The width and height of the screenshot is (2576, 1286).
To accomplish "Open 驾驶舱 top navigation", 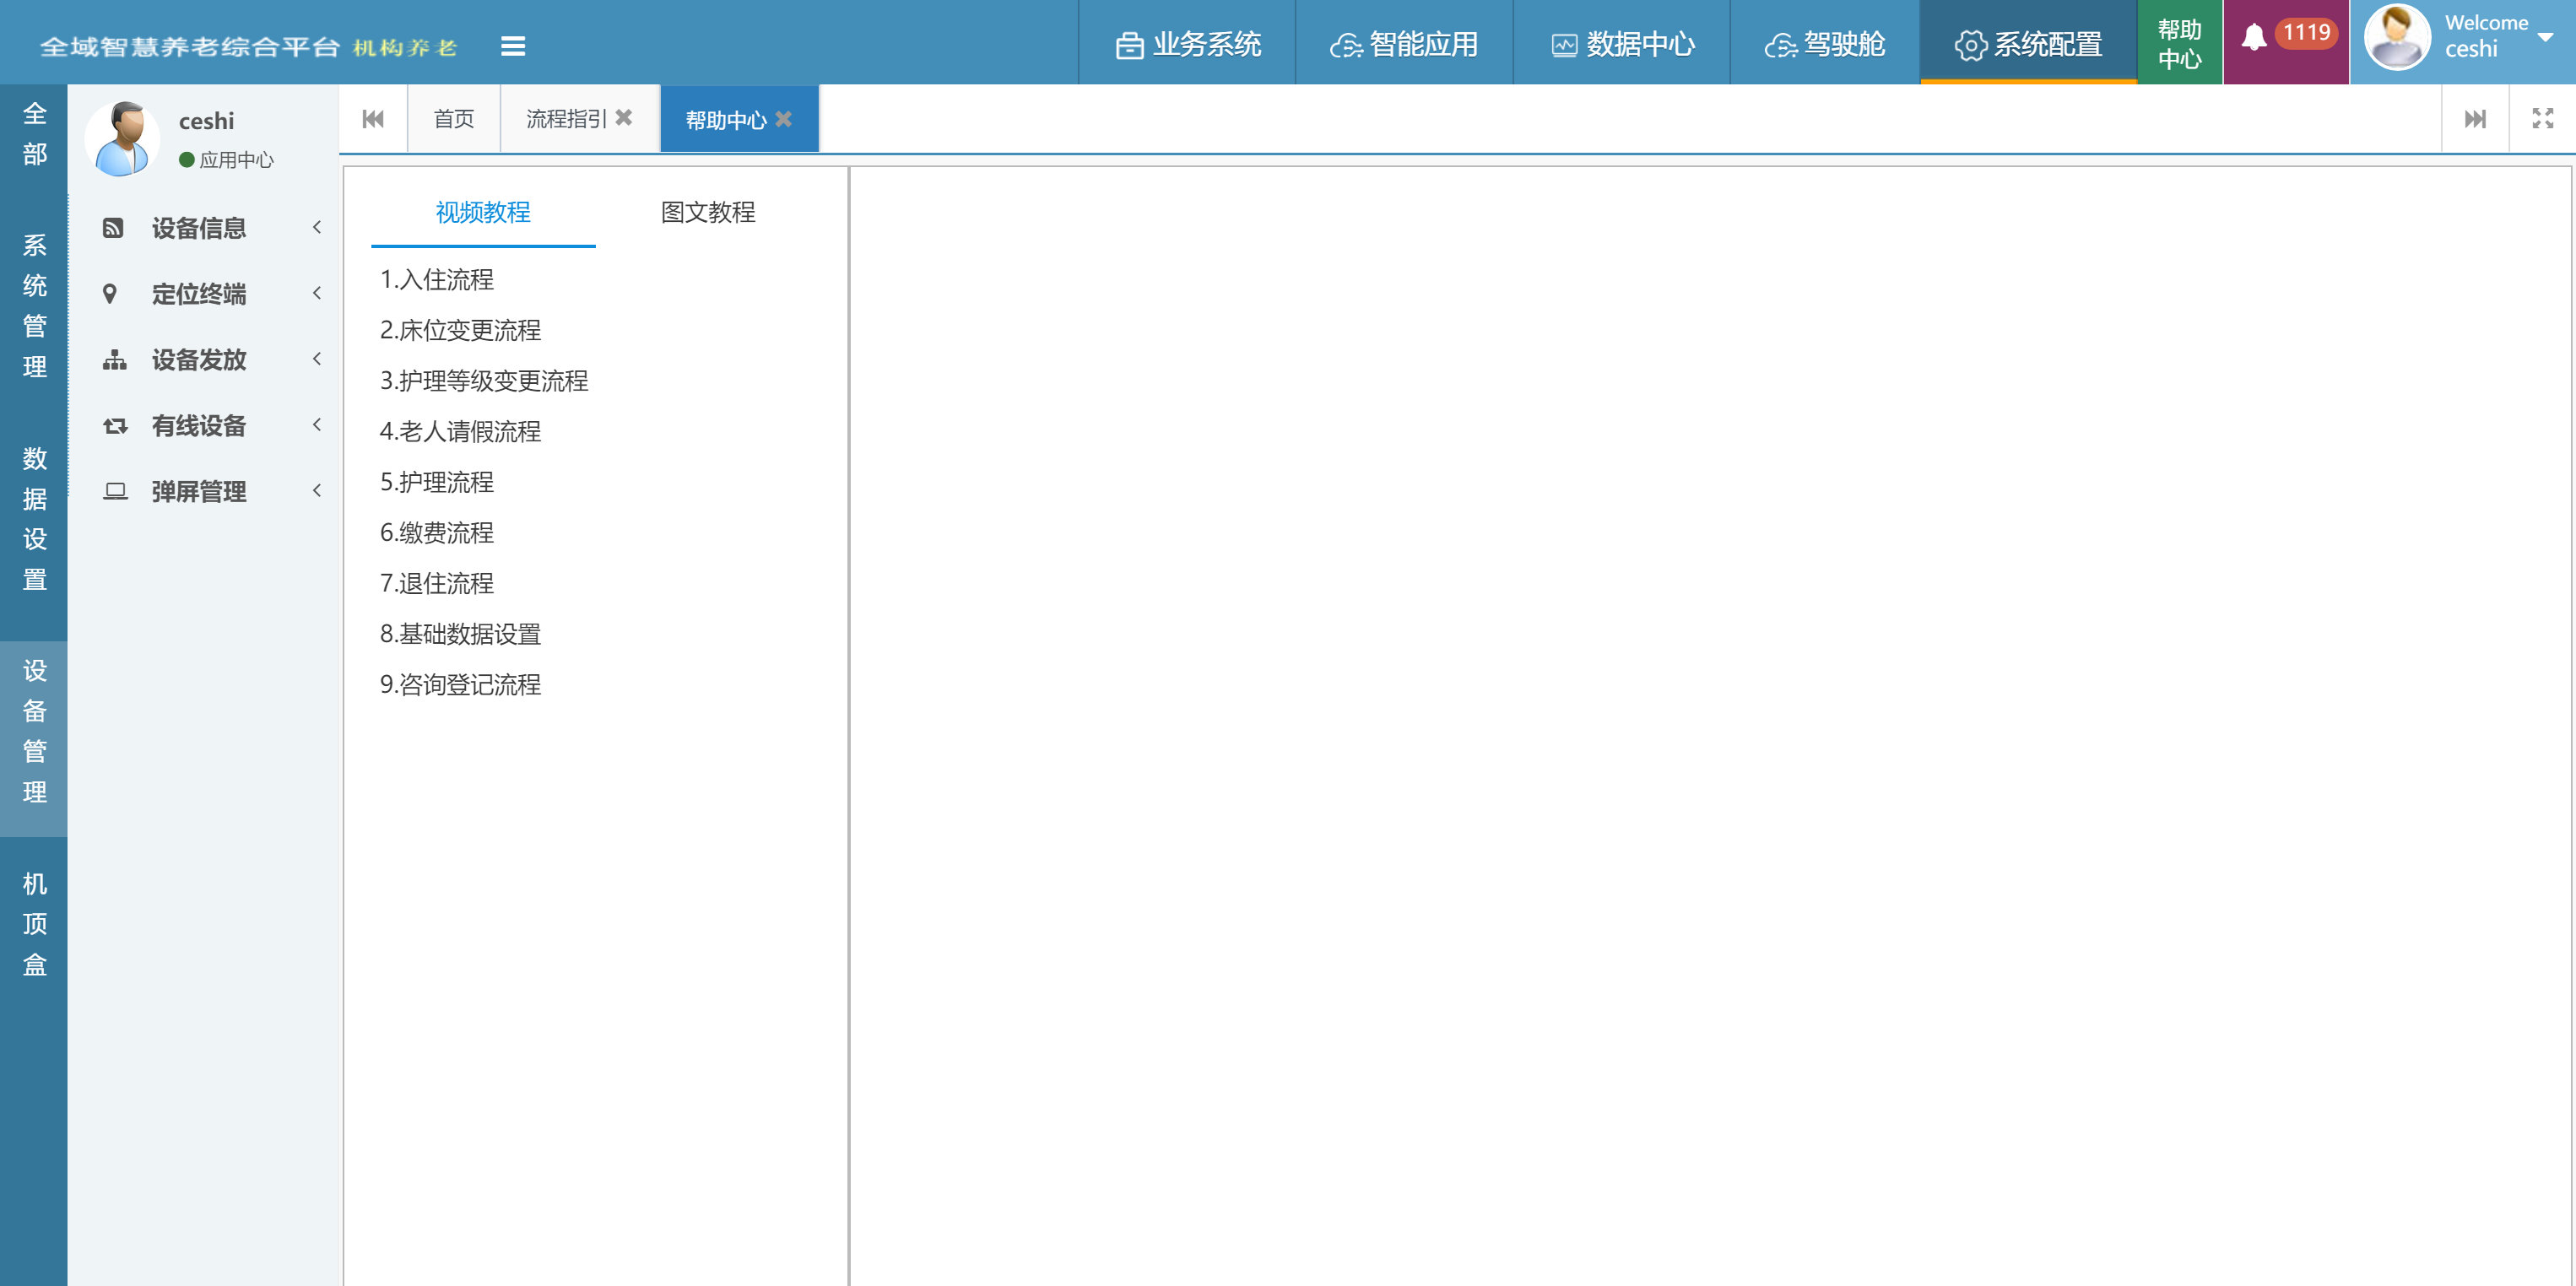I will click(x=1825, y=43).
